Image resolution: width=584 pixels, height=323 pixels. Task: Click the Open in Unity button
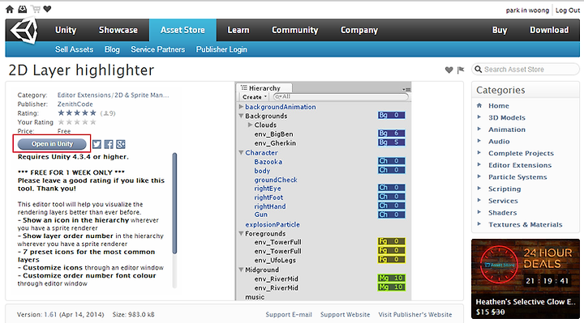pos(52,144)
